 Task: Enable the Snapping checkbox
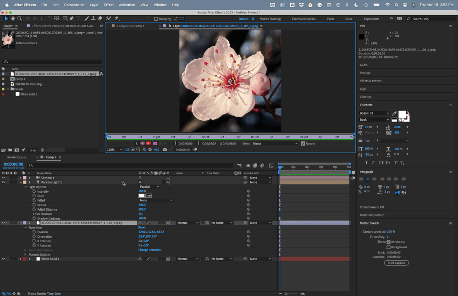[x=156, y=19]
